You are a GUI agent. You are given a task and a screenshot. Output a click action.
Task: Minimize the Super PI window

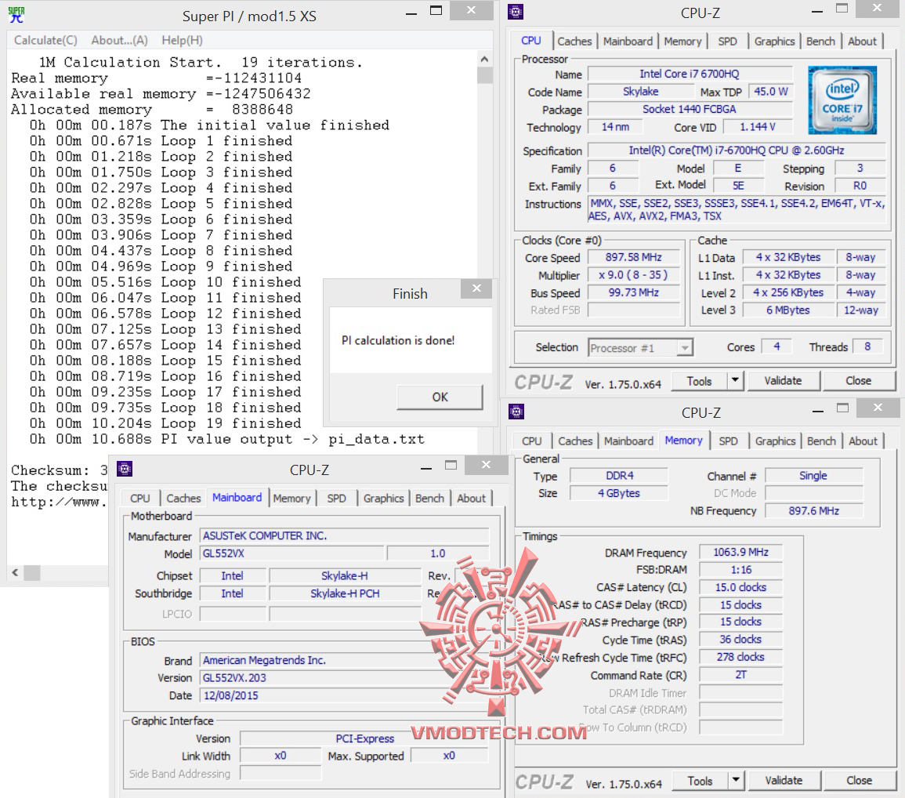pos(411,13)
